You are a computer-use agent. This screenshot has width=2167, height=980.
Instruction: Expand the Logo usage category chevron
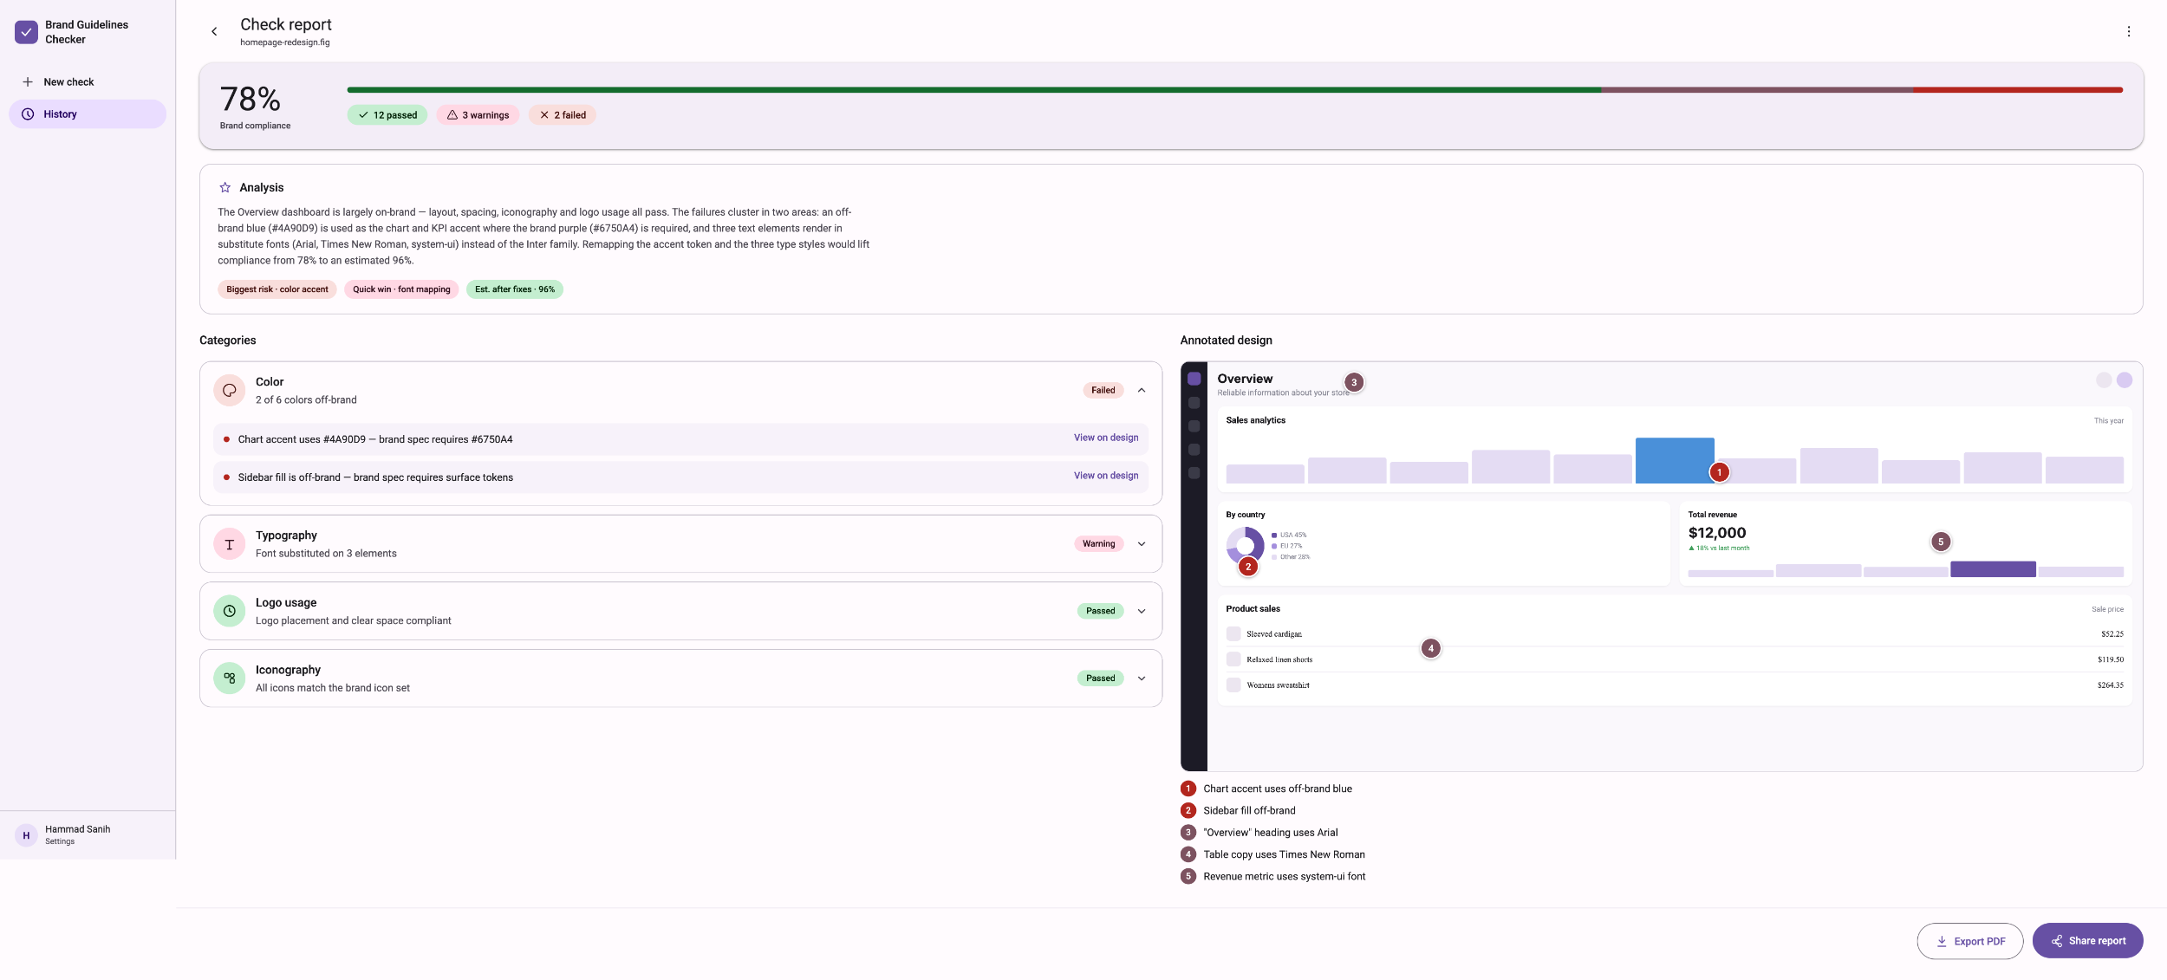[1142, 611]
